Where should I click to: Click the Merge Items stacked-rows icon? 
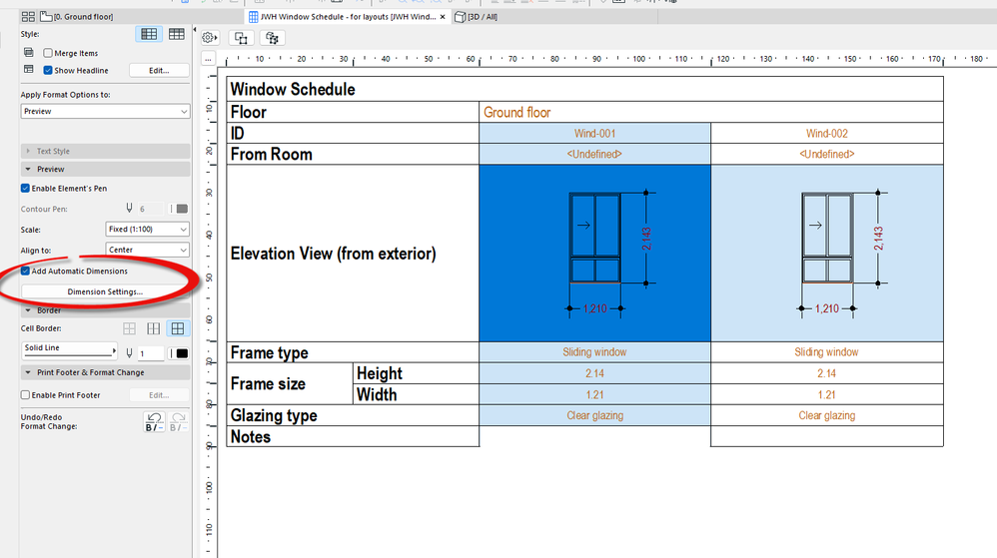point(29,52)
